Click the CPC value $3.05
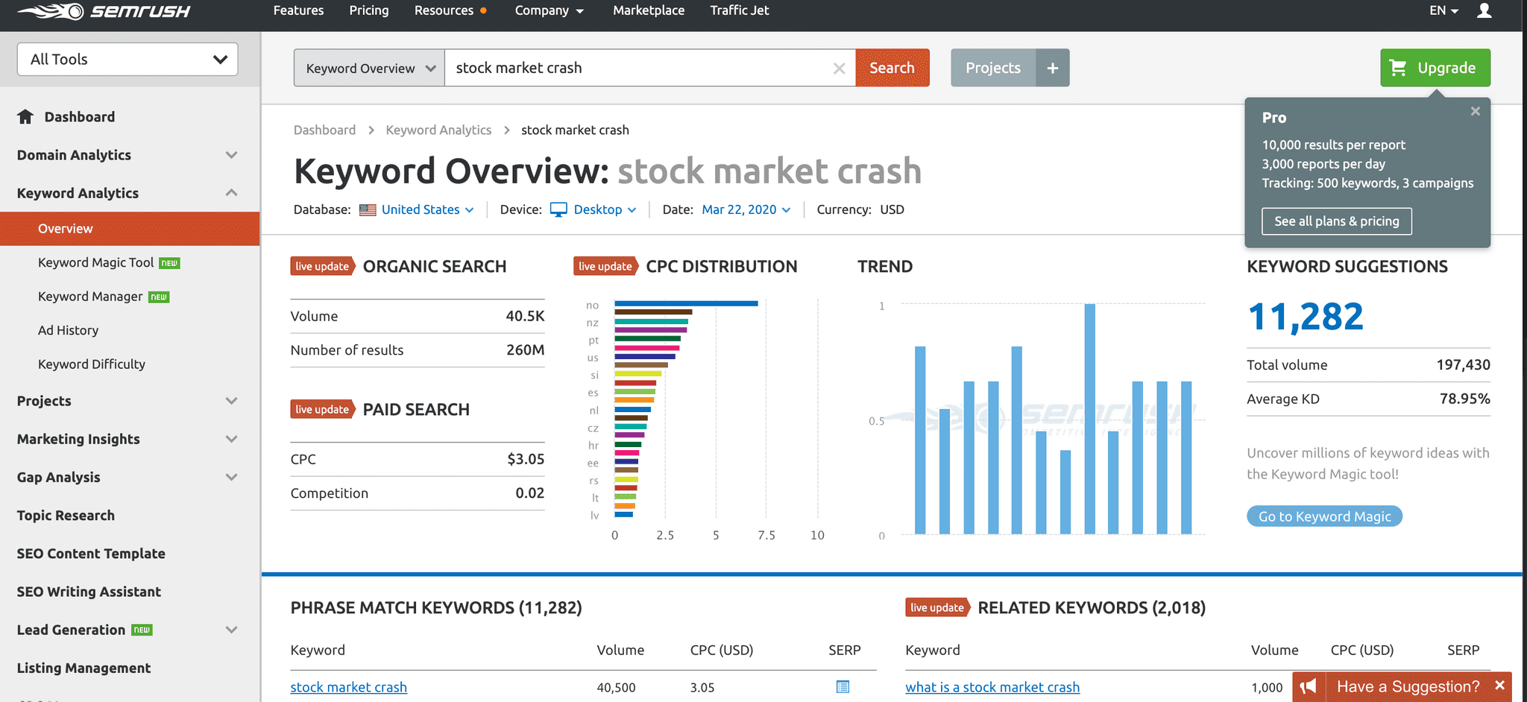The width and height of the screenshot is (1527, 702). click(x=526, y=459)
